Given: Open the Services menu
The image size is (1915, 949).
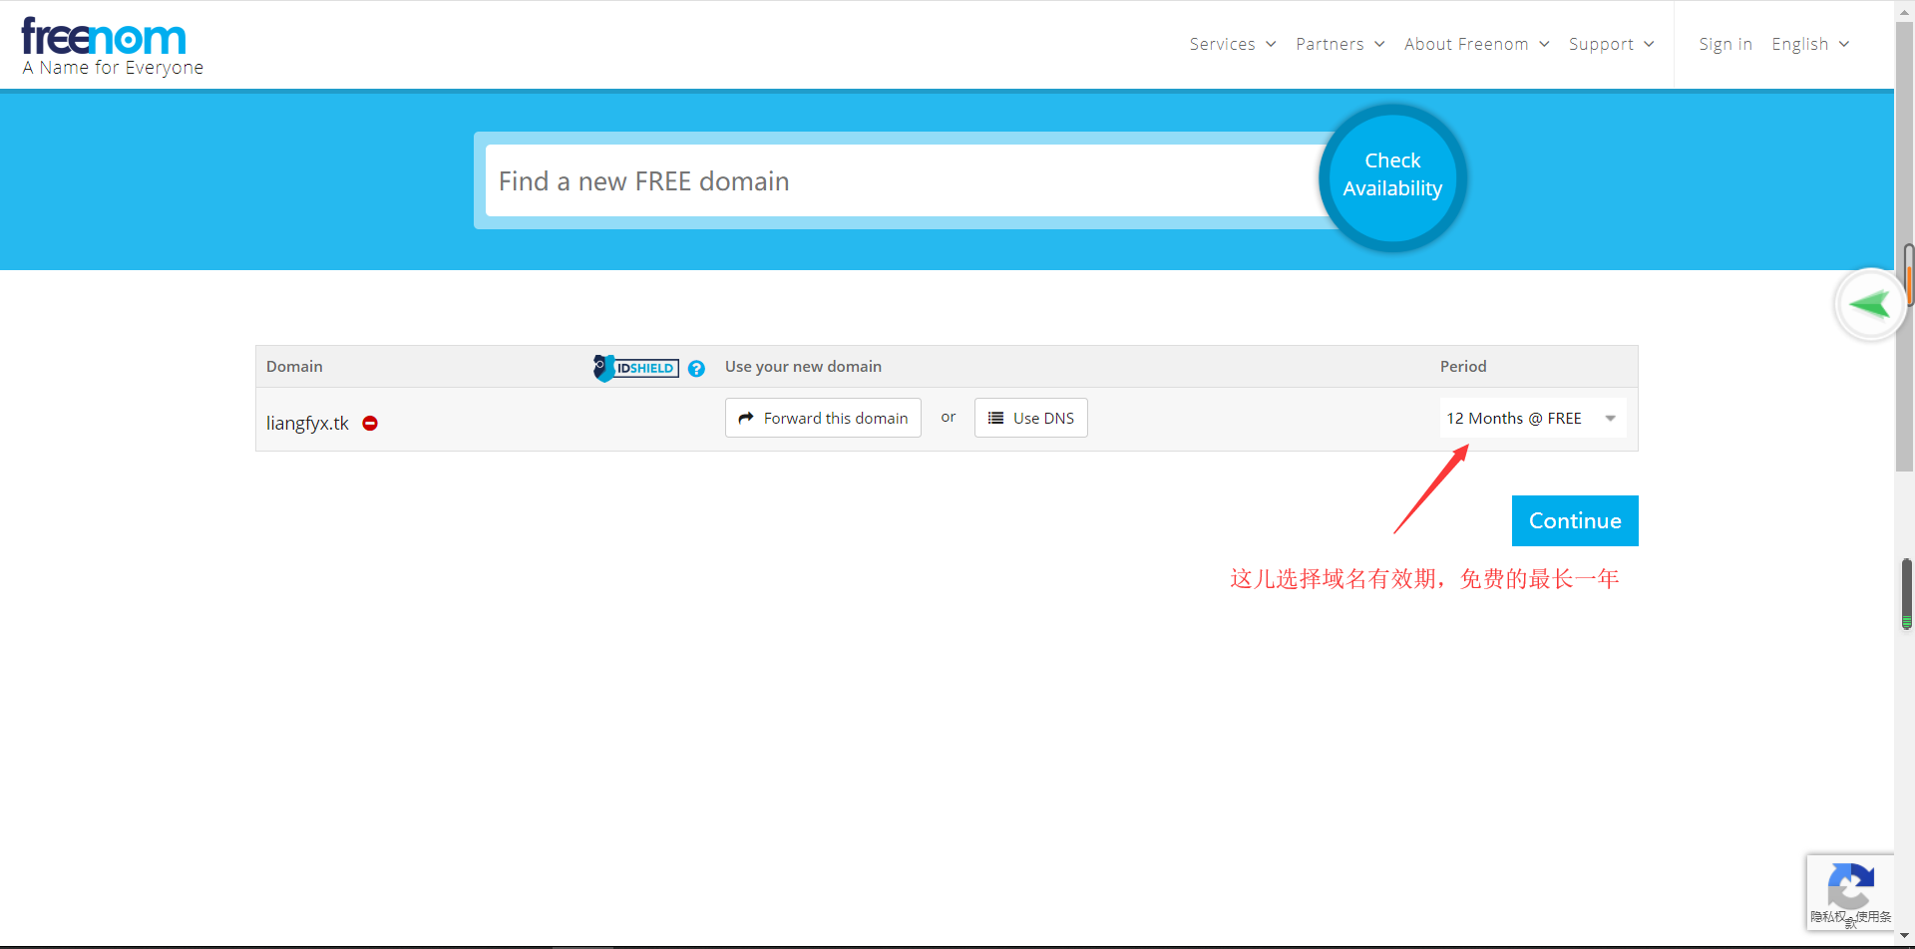Looking at the screenshot, I should (1232, 44).
